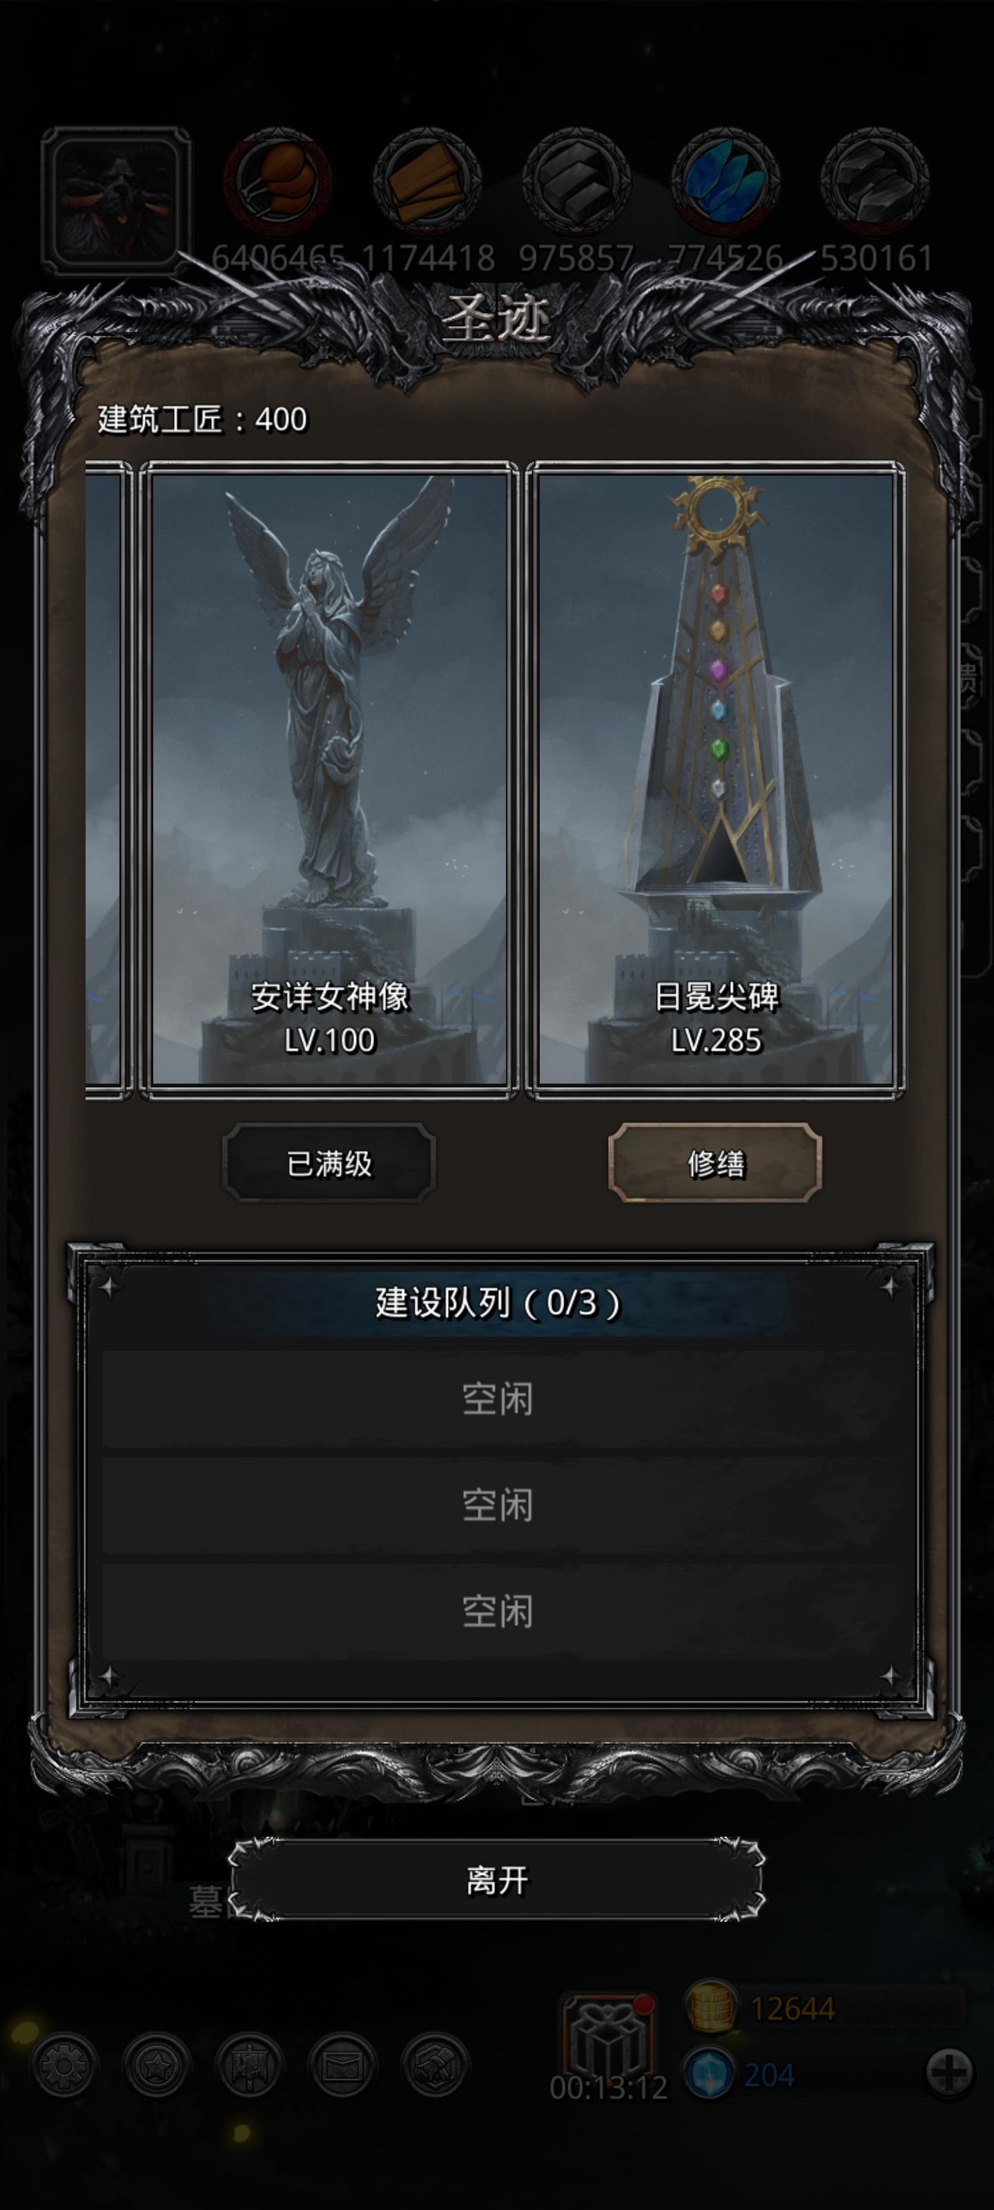The width and height of the screenshot is (994, 2210).
Task: Tap the wood planks resource icon
Action: click(x=426, y=182)
